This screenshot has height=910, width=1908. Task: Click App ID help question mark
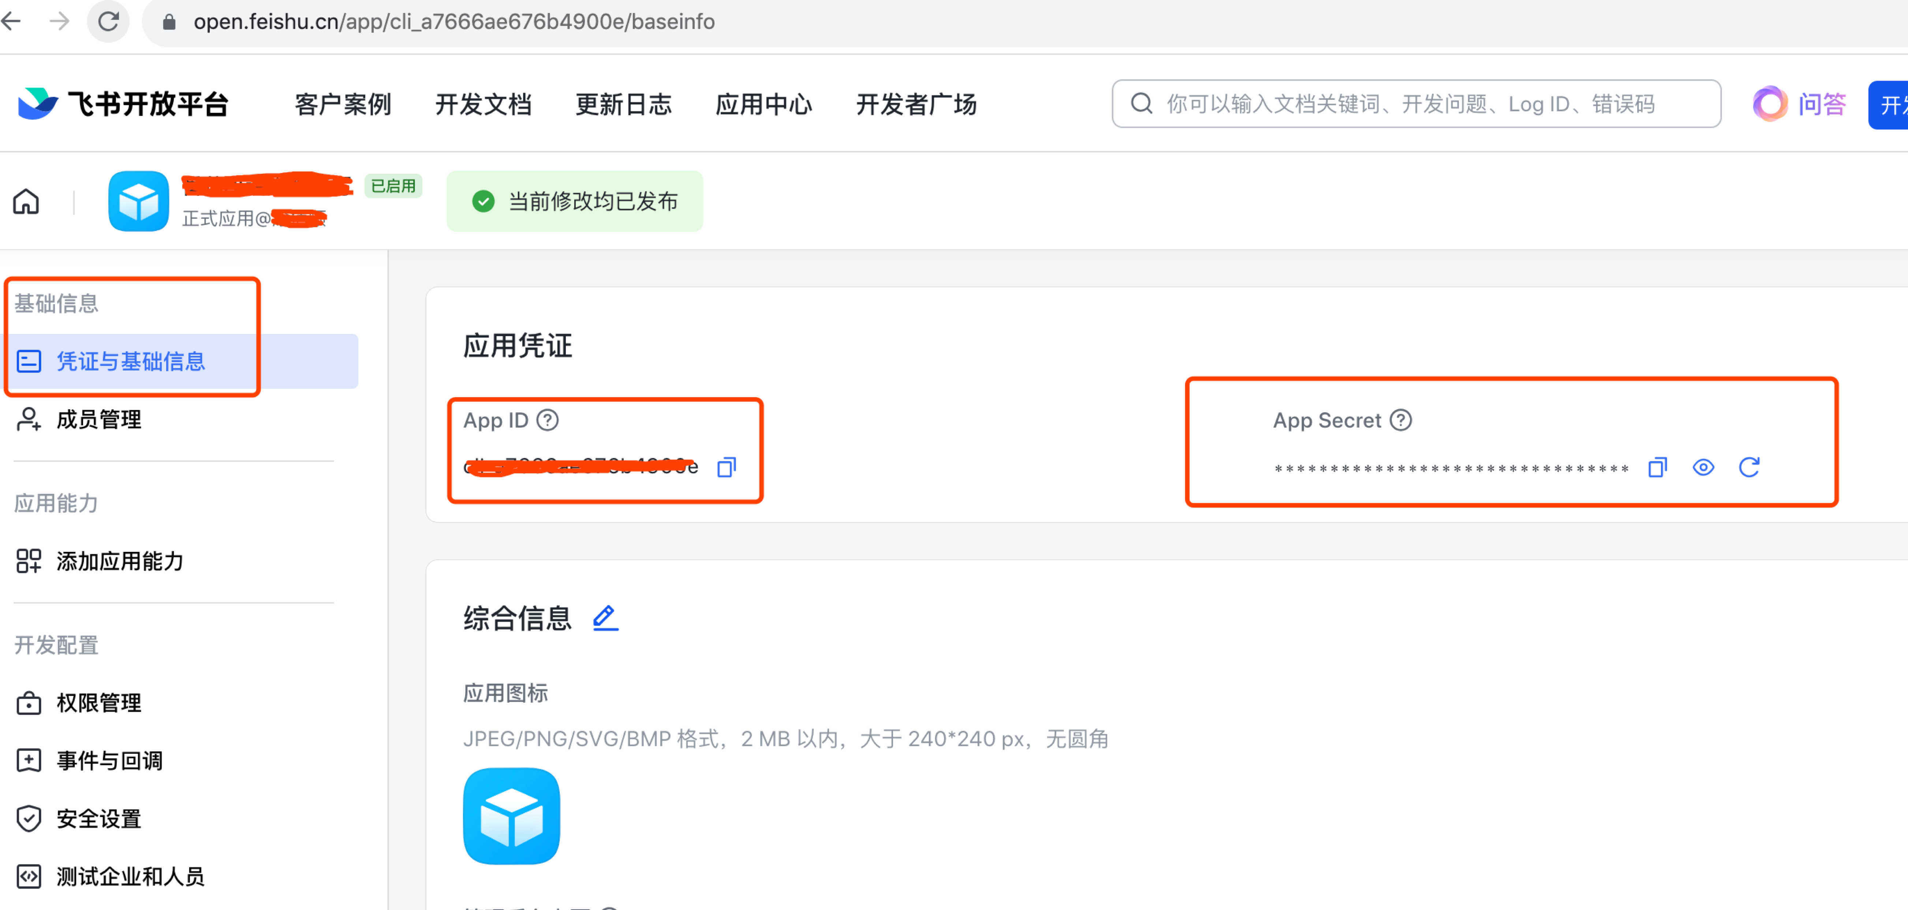tap(547, 420)
